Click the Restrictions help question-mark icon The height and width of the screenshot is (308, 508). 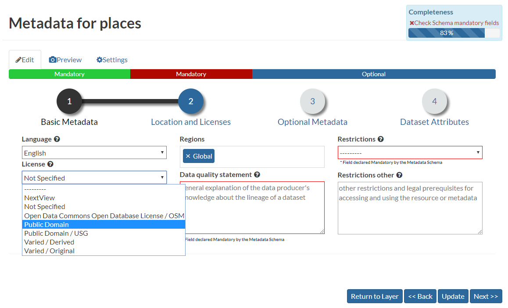(x=380, y=139)
